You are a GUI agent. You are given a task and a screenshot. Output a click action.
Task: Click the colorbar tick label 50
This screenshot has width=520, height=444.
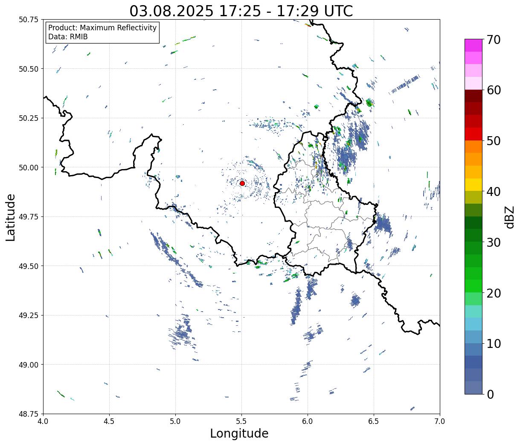(x=493, y=141)
